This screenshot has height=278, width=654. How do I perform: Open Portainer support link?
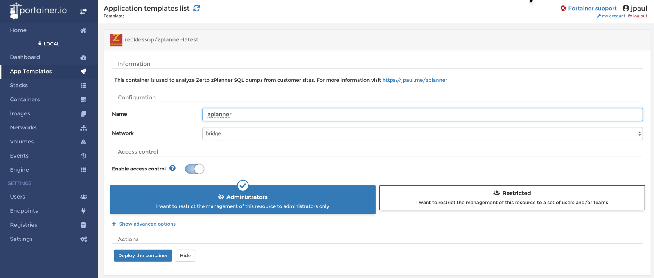tap(592, 8)
